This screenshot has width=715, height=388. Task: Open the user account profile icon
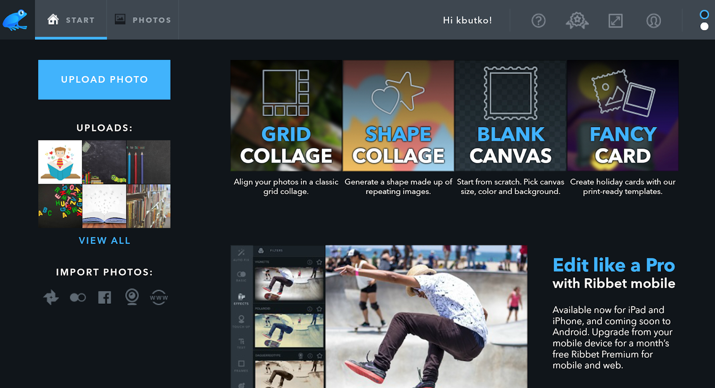point(653,21)
